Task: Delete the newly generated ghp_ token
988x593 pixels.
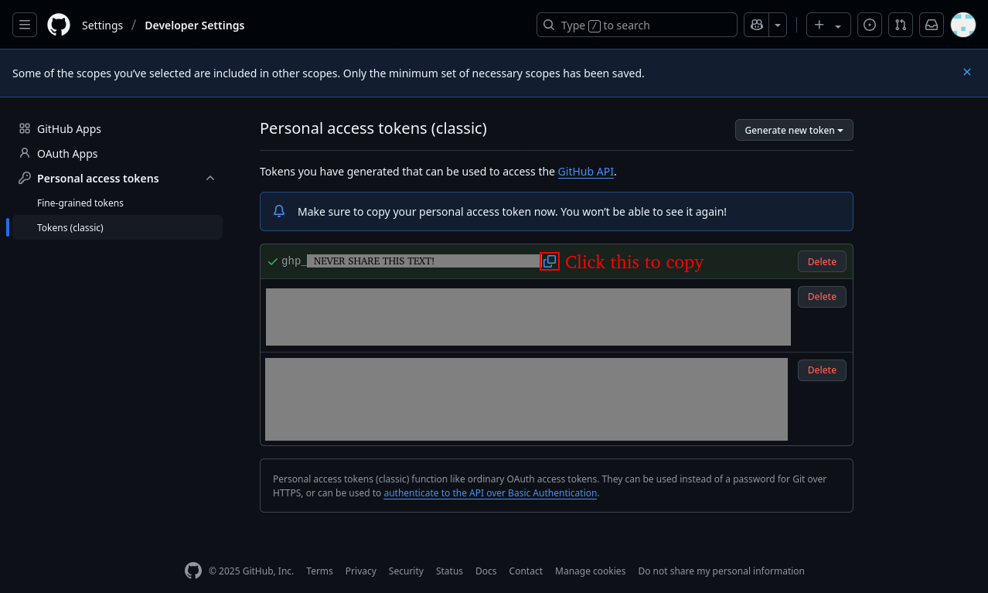Action: tap(821, 261)
